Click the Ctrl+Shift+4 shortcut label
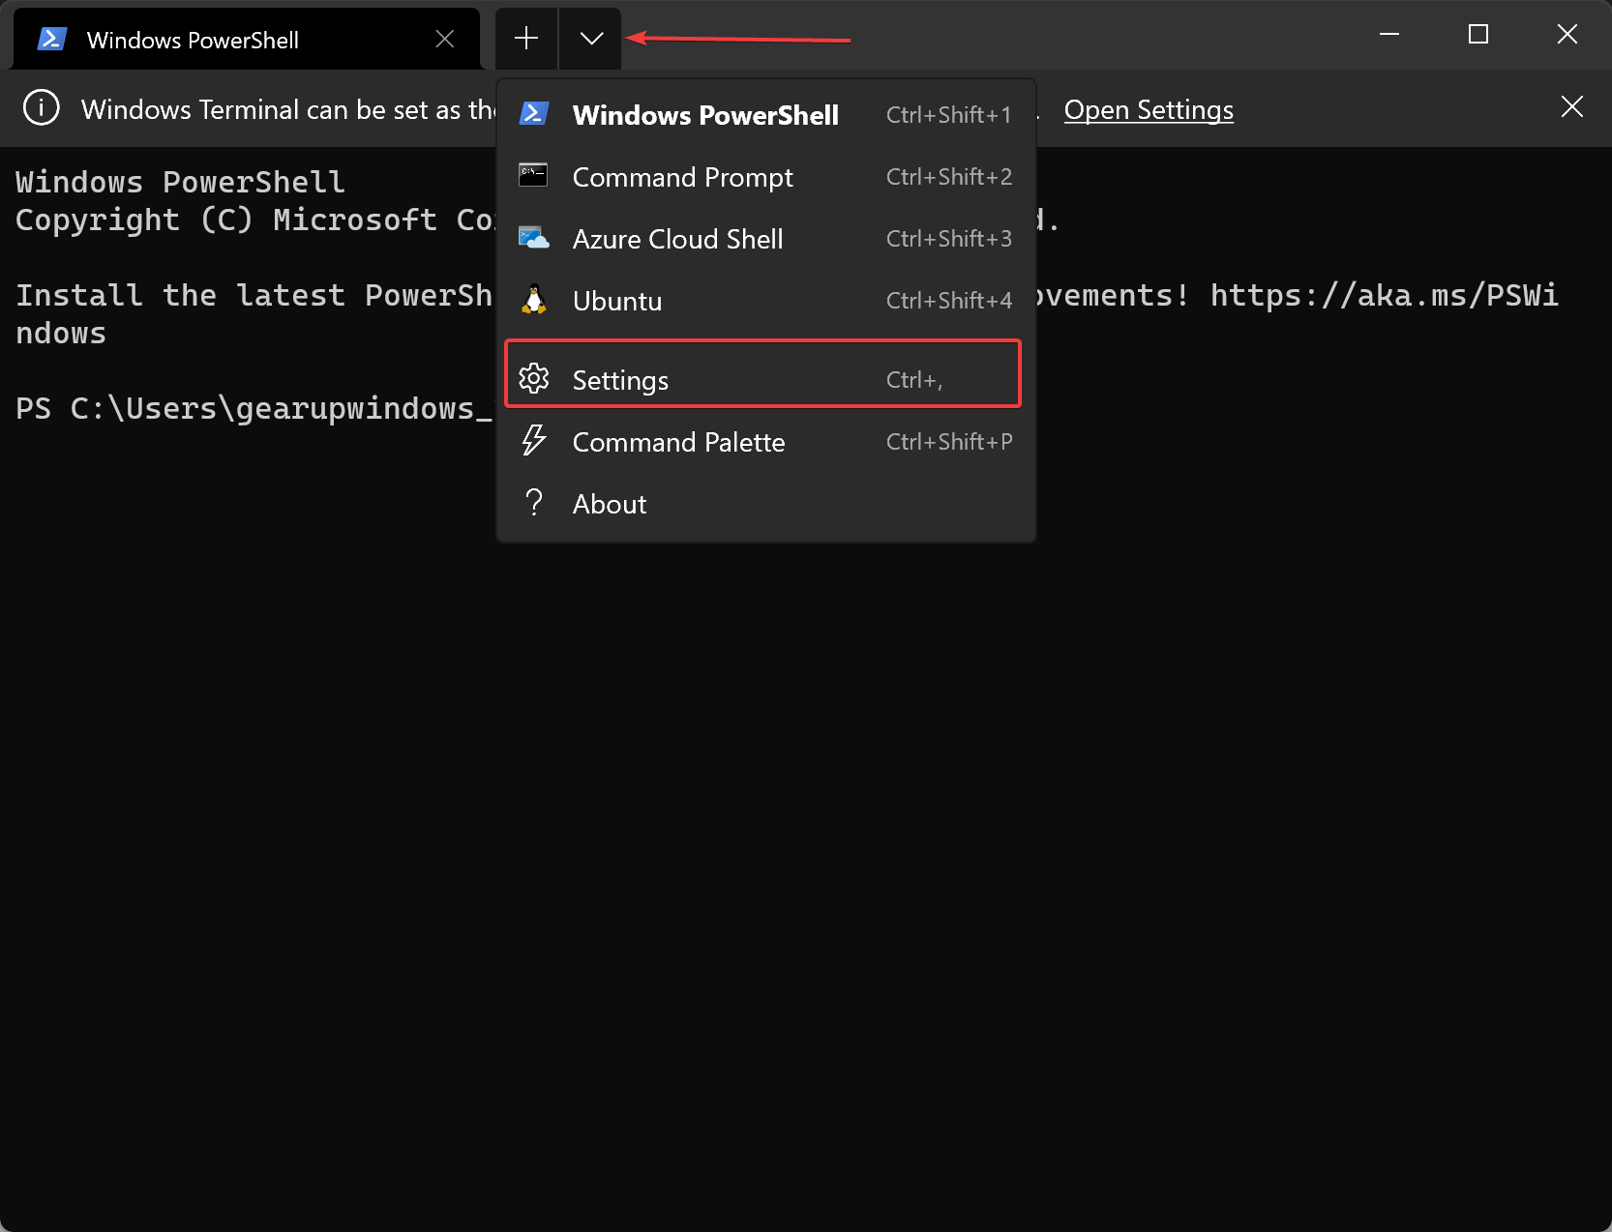 (x=949, y=301)
